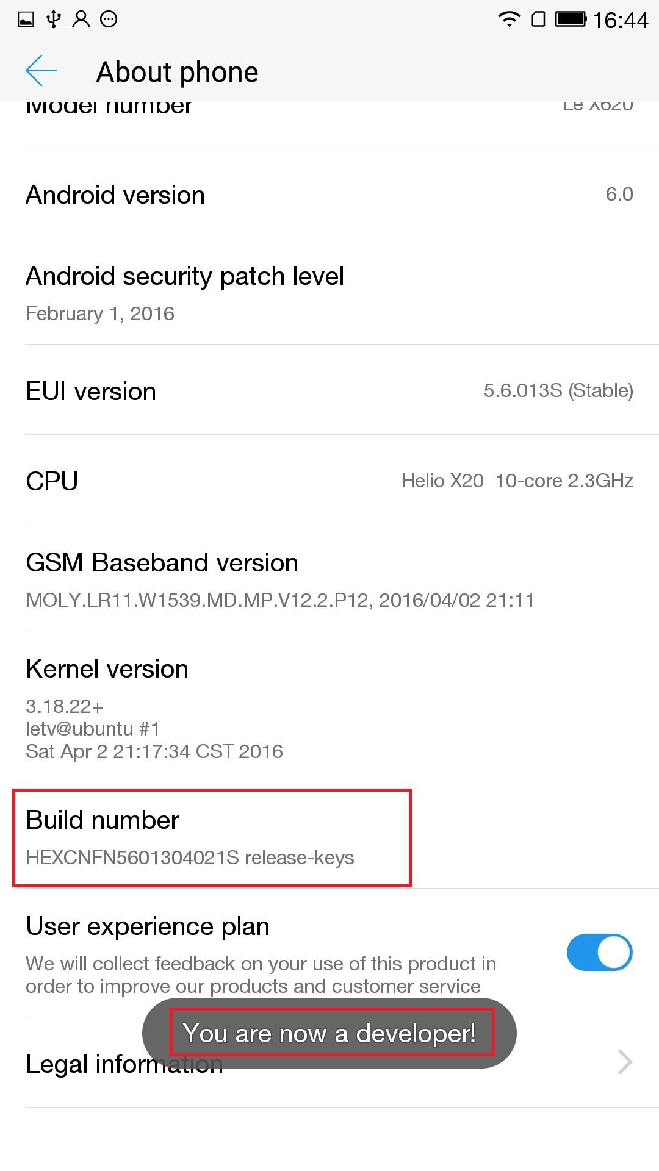Tap the About phone title
The width and height of the screenshot is (659, 1171).
tap(178, 72)
